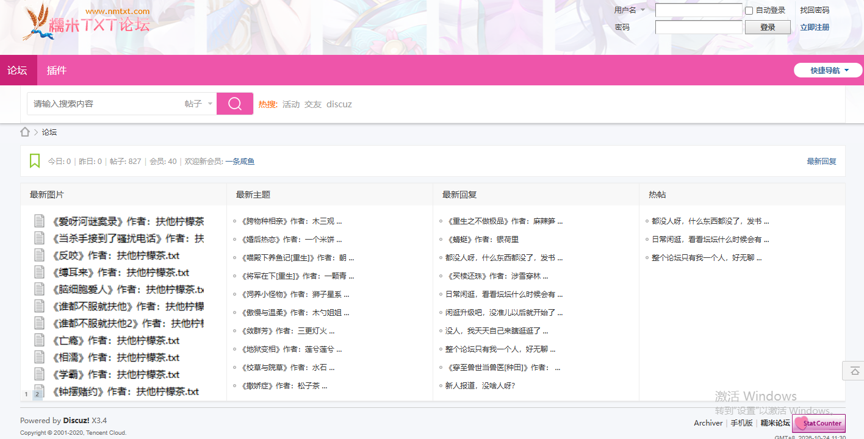
Task: Click file icon beside 《谁都不服就扶他2》
Action: (40, 323)
